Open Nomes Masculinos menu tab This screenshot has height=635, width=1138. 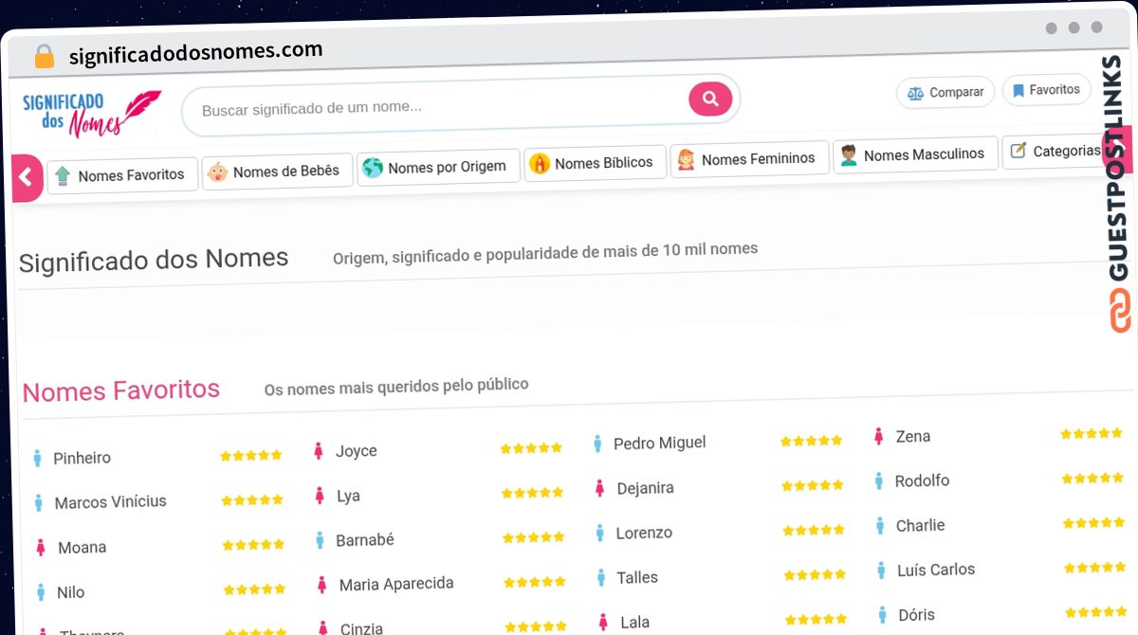[915, 154]
